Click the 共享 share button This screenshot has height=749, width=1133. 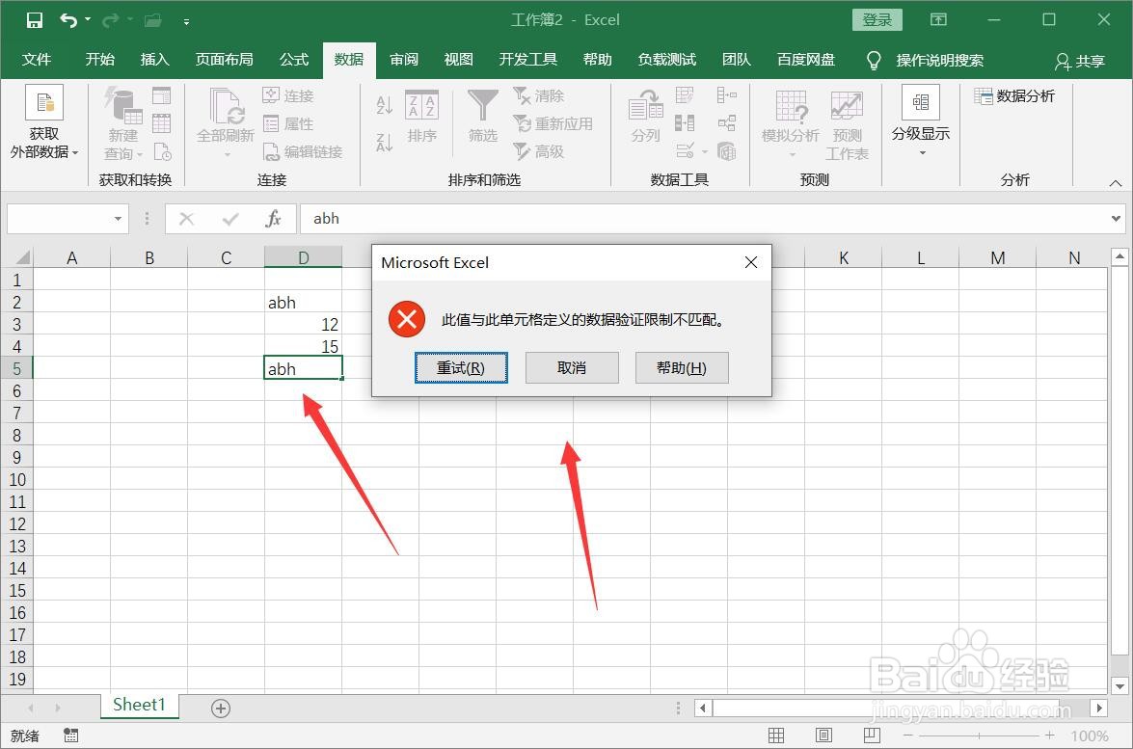pos(1080,62)
